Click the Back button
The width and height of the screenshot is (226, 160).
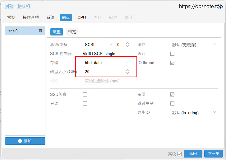click(193, 154)
